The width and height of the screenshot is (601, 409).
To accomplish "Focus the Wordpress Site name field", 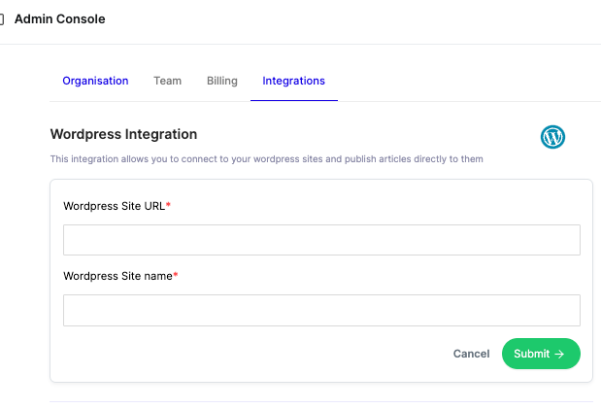I will coord(321,310).
